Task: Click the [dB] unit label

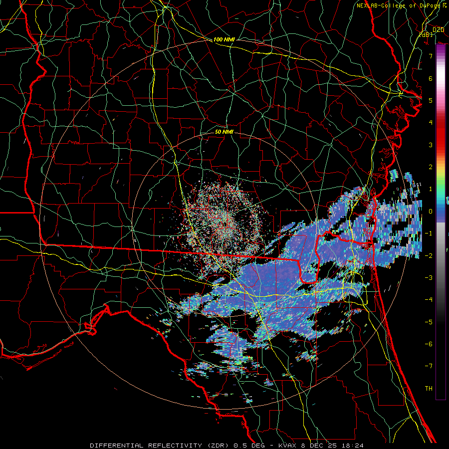Action: [426, 34]
